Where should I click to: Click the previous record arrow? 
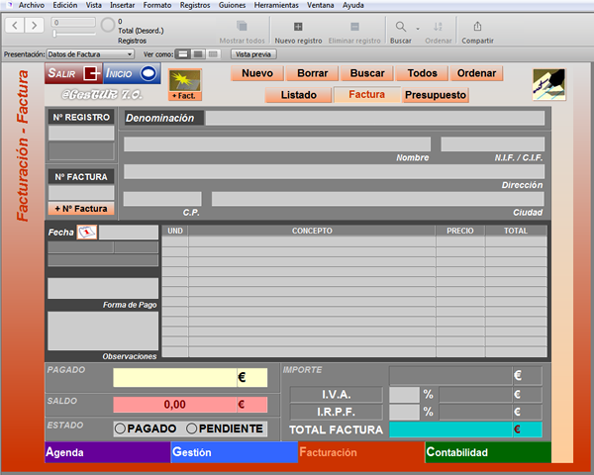15,26
